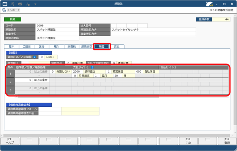Image resolution: width=237 pixels, height=151 pixels.
Task: Click info icon next to 債務区分ごとの精算
Action: pos(35,57)
